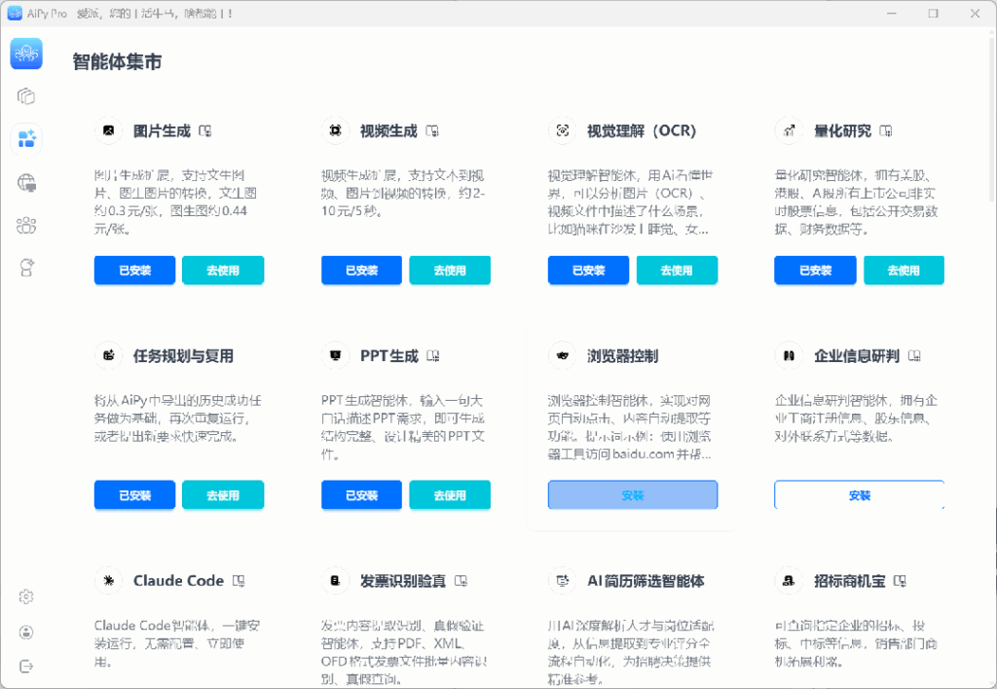The height and width of the screenshot is (689, 997).
Task: Open the doc icon beside 量化研究
Action: click(886, 130)
